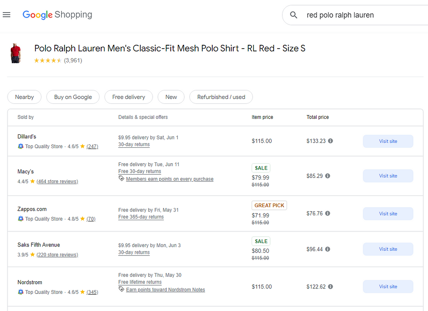This screenshot has height=311, width=428.
Task: Enable the Free delivery filter
Action: click(129, 97)
